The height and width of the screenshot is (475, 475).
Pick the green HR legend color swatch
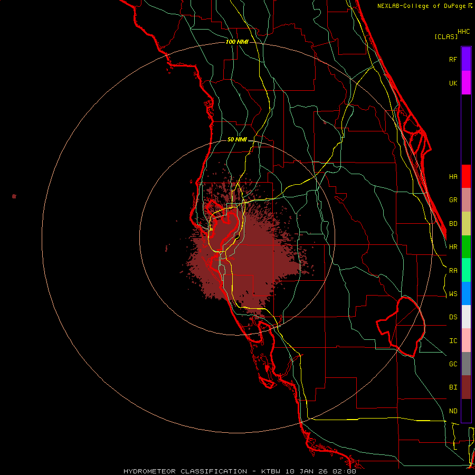(466, 247)
